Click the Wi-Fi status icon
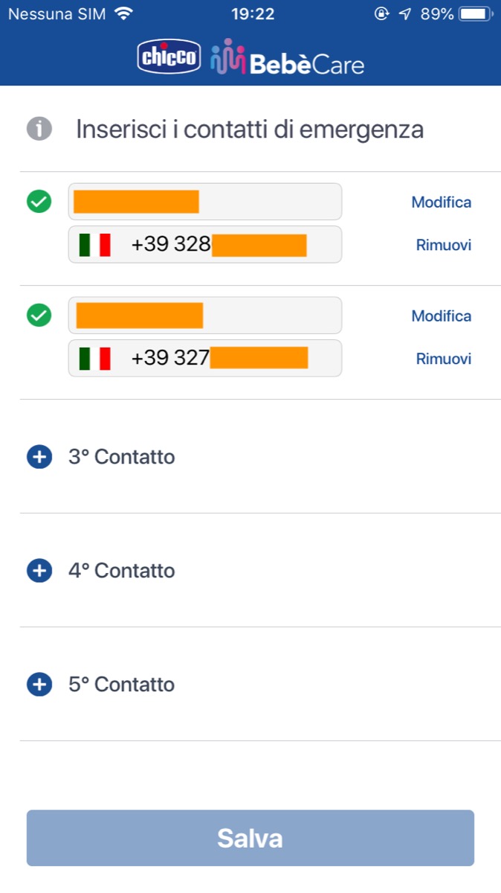 point(124,14)
